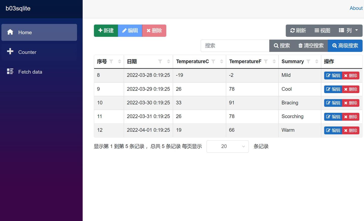This screenshot has width=364, height=221.
Task: Select the Home icon in the sidebar
Action: [x=10, y=32]
